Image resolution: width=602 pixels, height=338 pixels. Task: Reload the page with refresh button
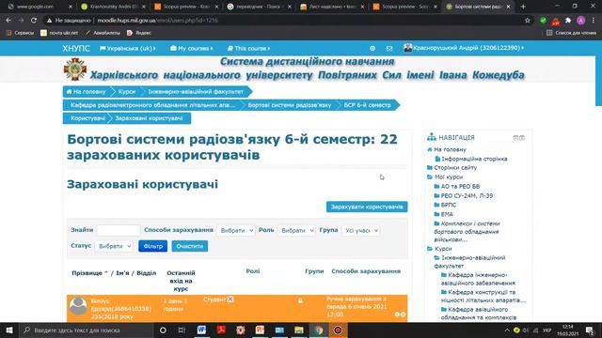(34, 21)
